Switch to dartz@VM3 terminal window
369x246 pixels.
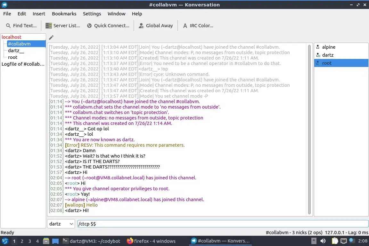tap(92, 241)
